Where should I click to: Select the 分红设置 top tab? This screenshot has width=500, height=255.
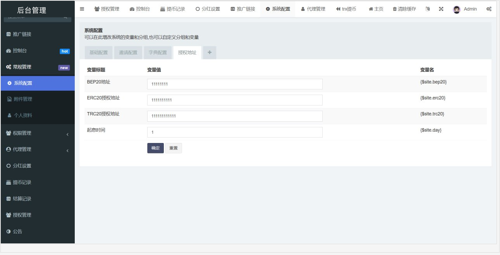(208, 9)
